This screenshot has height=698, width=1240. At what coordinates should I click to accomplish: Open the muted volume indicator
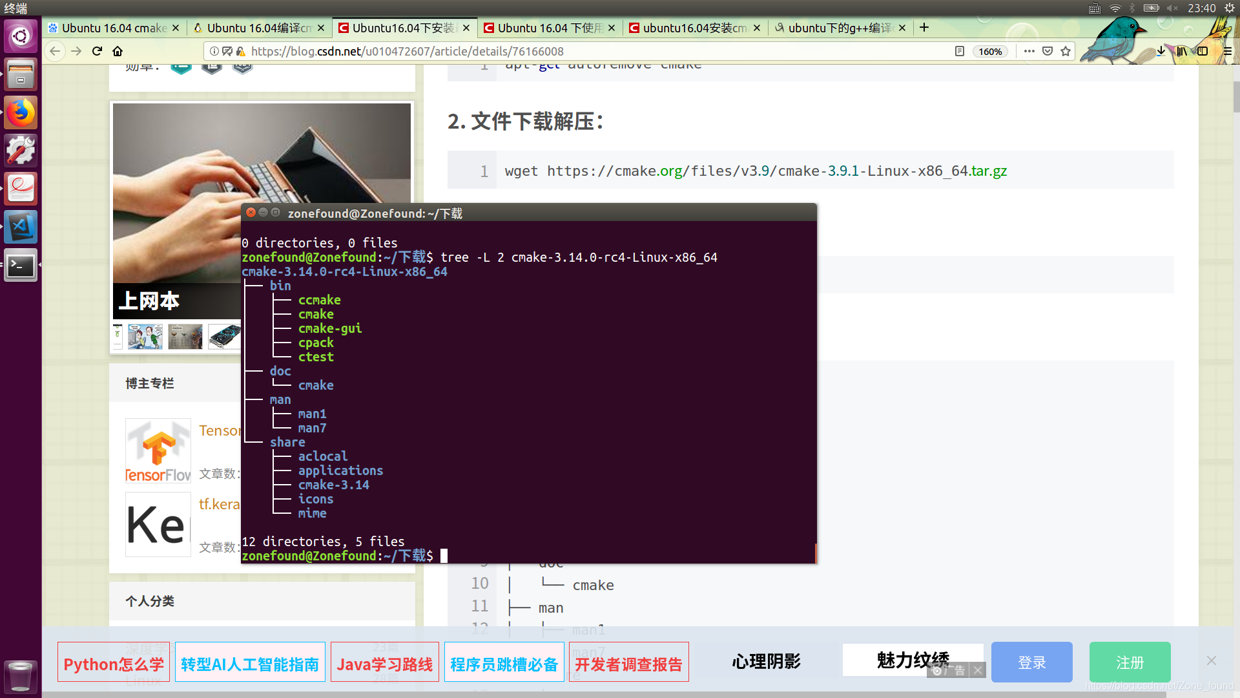click(x=1172, y=8)
